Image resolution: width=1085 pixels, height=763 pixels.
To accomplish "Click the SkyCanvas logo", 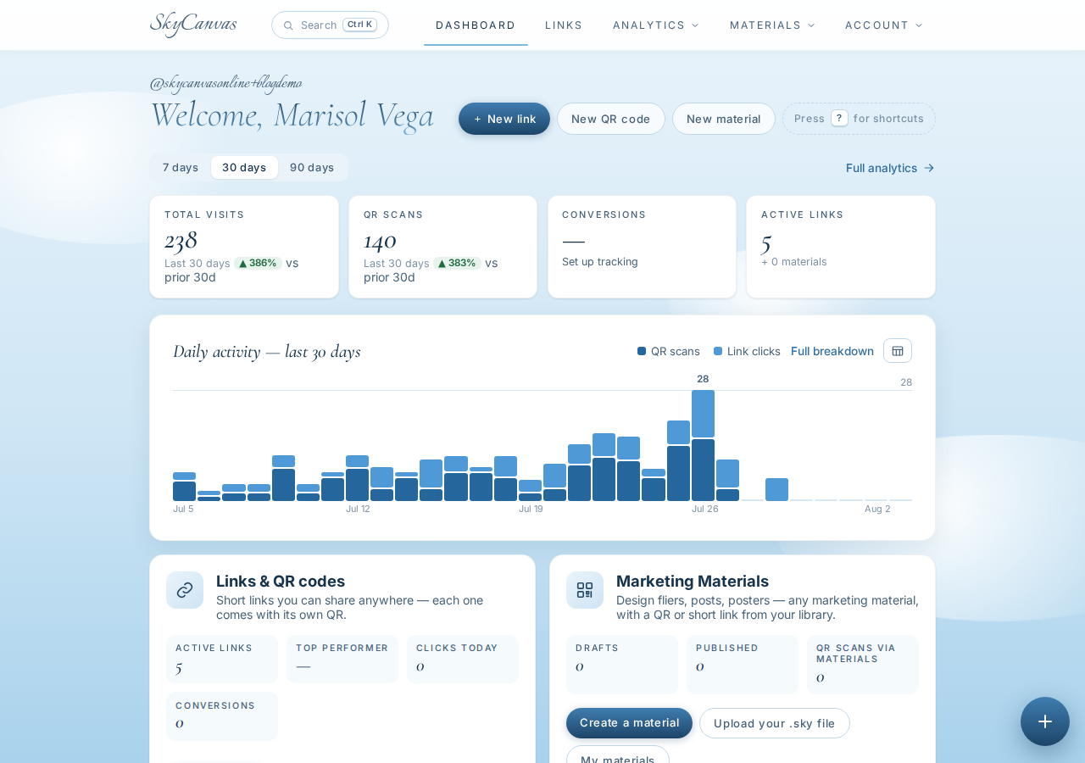I will coord(193,25).
